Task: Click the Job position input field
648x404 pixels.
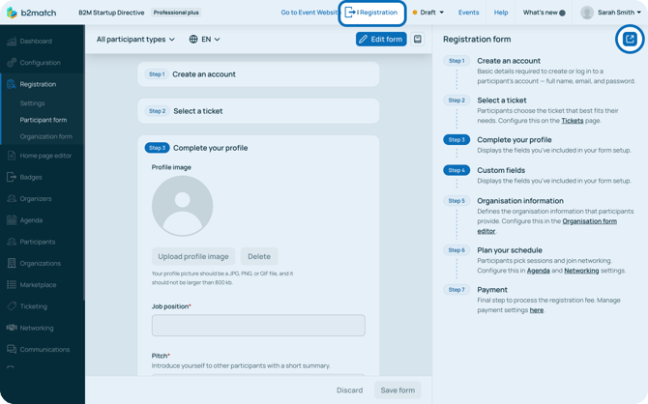Action: 258,326
